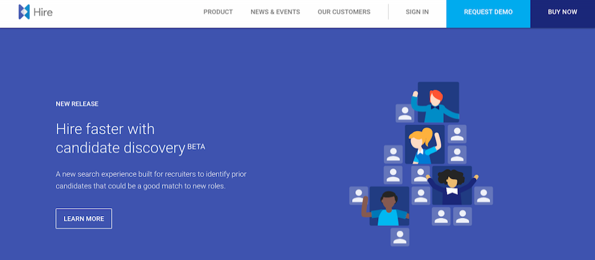Select the blonde ponytail candidate portrait
This screenshot has height=260, width=595.
[425, 145]
